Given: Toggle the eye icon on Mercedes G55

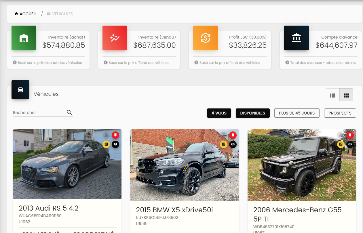Looking at the screenshot, I should [350, 144].
